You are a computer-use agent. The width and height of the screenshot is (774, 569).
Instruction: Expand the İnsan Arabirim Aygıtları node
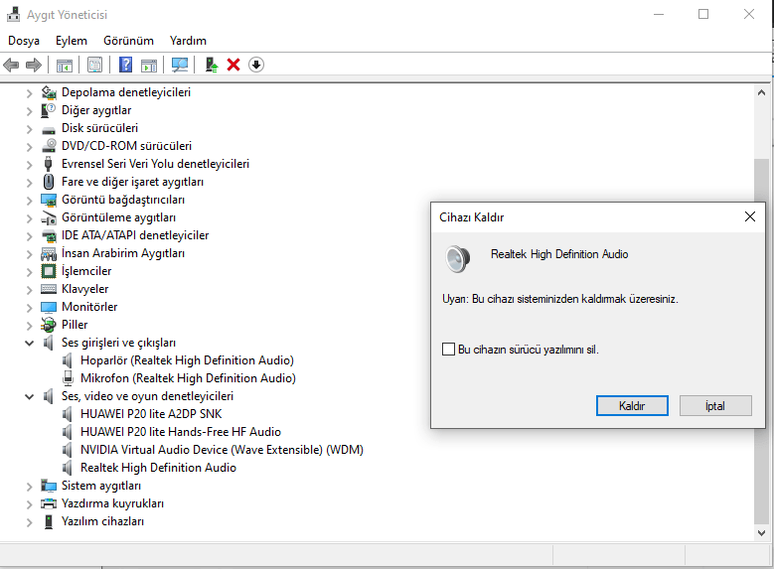(29, 254)
